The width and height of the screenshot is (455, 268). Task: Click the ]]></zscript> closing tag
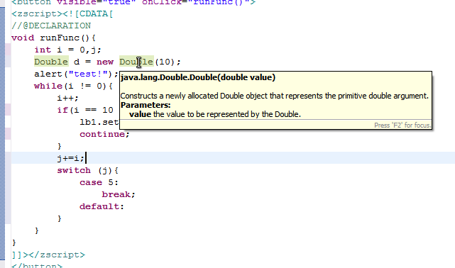[x=48, y=255]
